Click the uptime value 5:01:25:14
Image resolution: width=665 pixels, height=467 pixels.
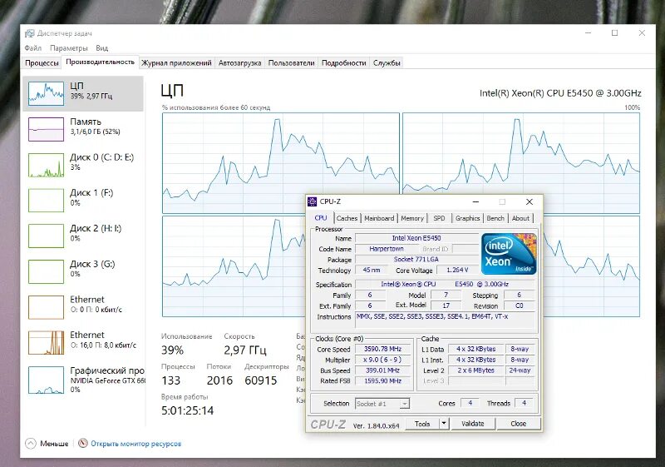pos(188,410)
